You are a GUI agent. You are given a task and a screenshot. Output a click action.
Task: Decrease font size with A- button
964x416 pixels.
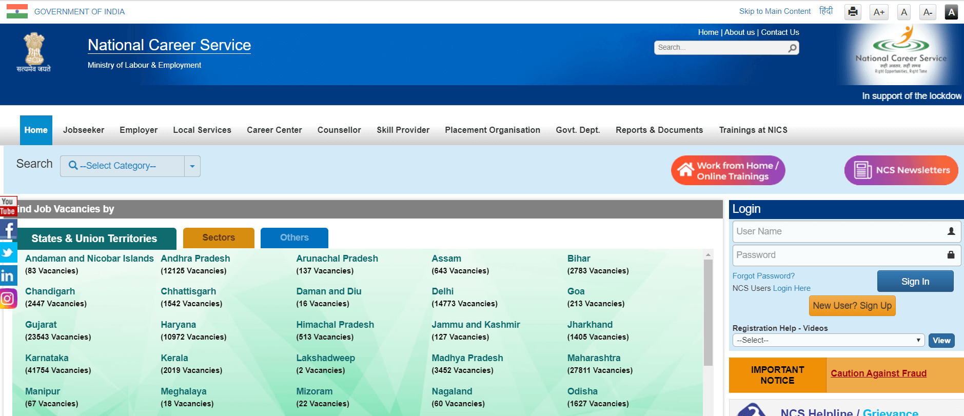point(928,12)
